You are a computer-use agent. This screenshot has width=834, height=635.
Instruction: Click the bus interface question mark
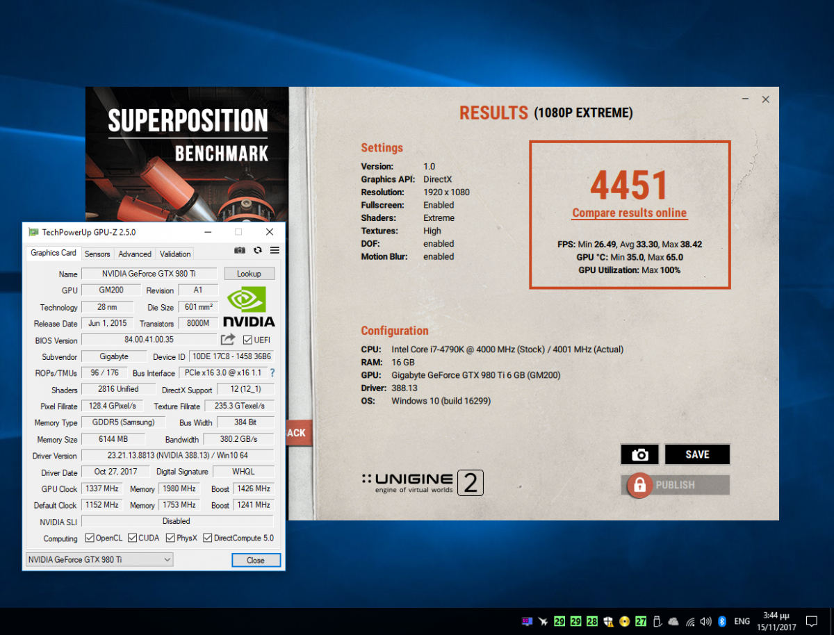272,373
